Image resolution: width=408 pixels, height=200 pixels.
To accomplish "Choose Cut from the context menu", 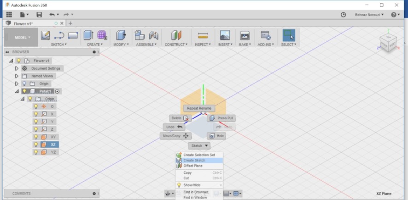I will click(199, 178).
